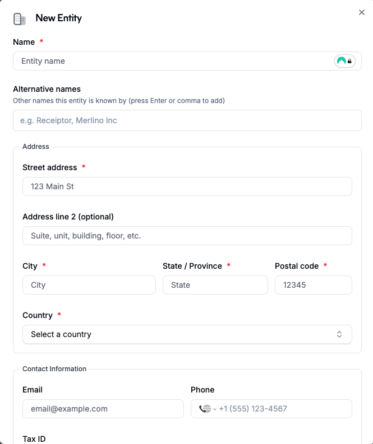Viewport: 373px width, 444px height.
Task: Click the building icon beside New Entity
Action: pos(20,19)
